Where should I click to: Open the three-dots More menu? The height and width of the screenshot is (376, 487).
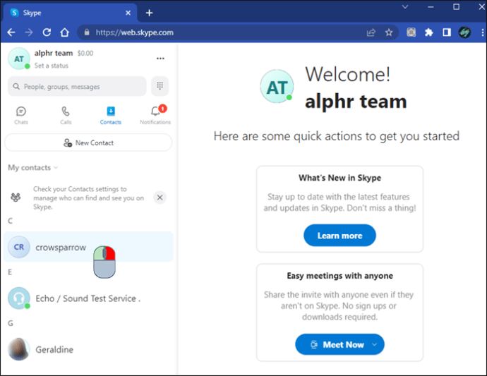point(160,59)
